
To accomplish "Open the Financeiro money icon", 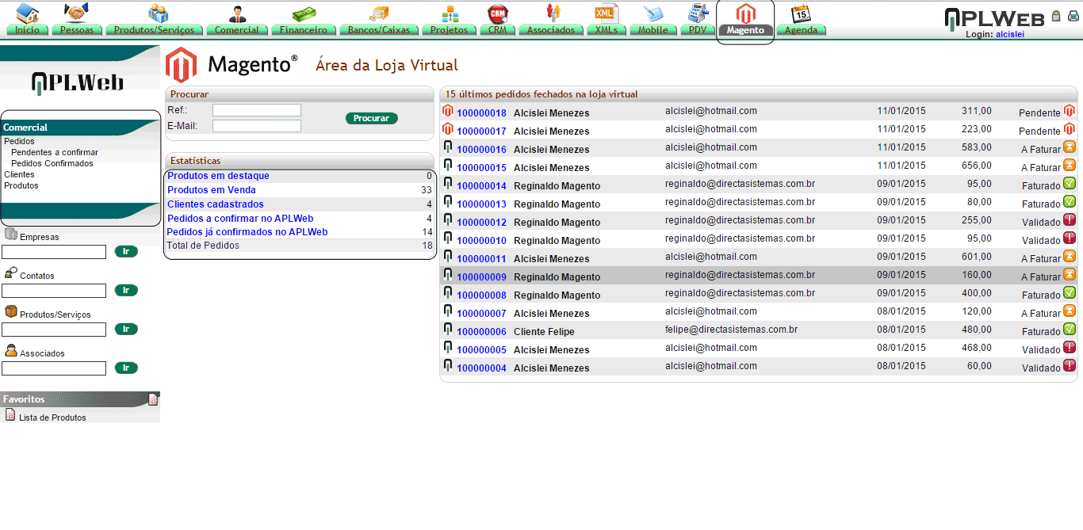I will (304, 13).
